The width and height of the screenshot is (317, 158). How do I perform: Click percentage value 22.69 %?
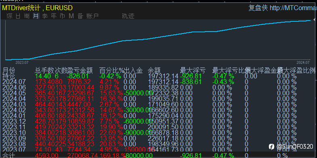point(111,133)
